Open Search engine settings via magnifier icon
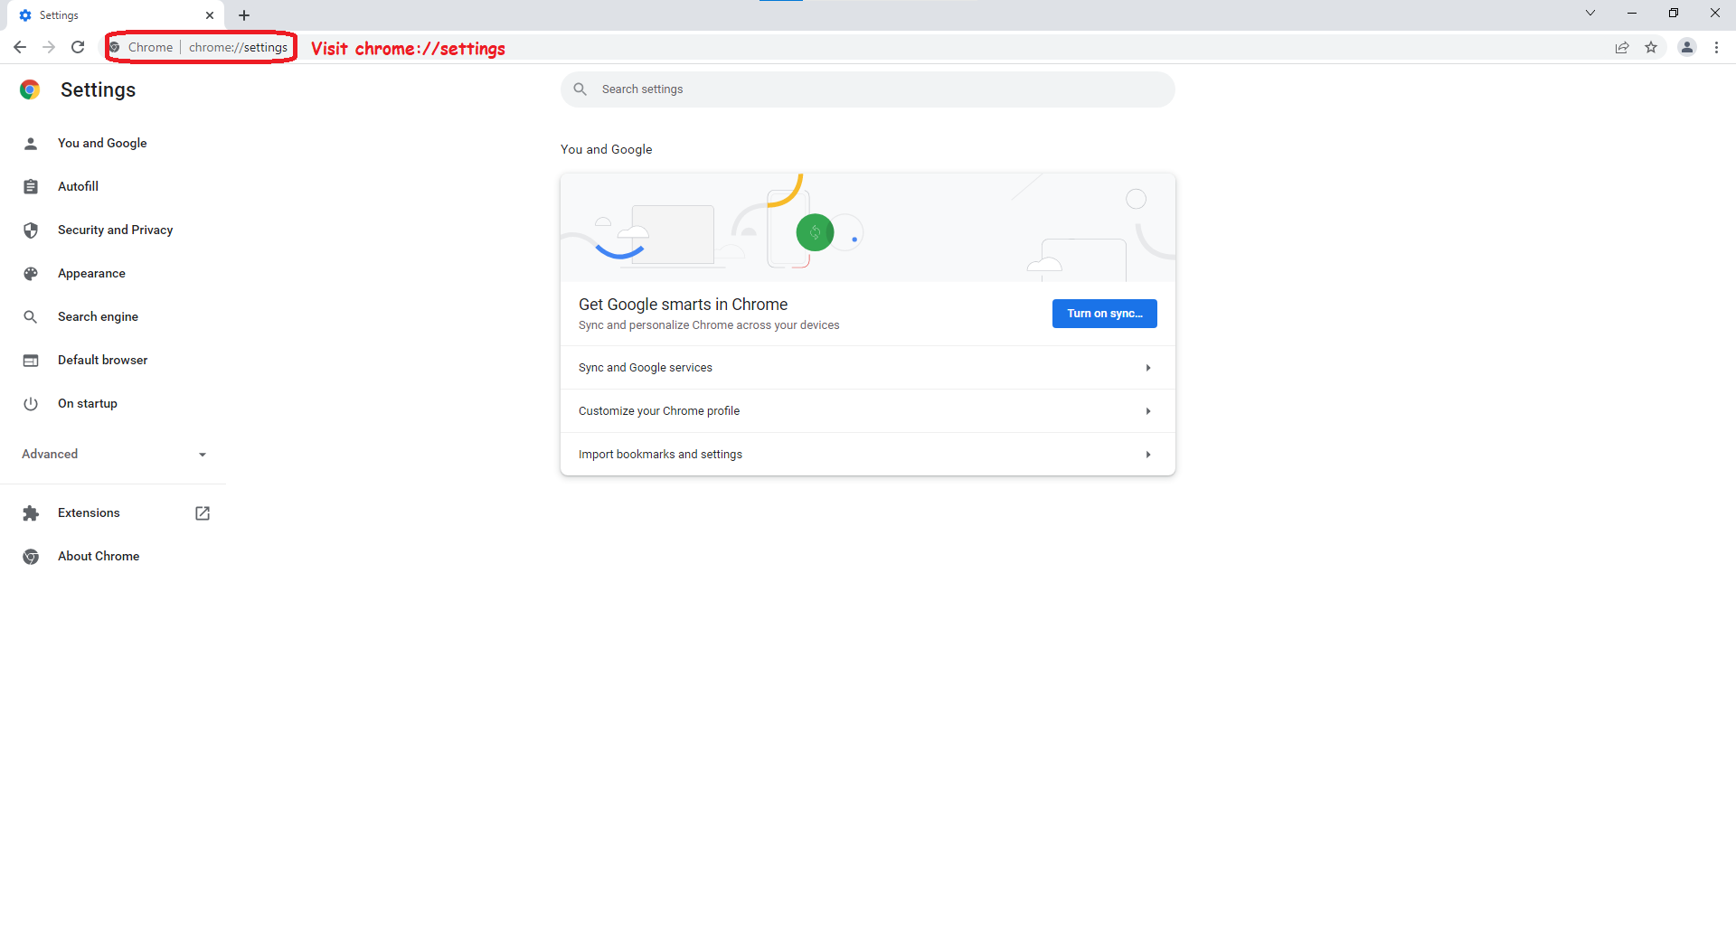The height and width of the screenshot is (940, 1736). pos(31,316)
